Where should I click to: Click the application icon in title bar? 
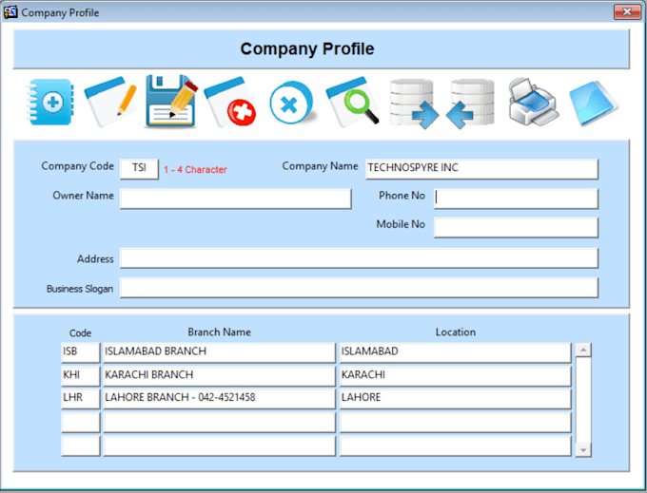[x=10, y=12]
